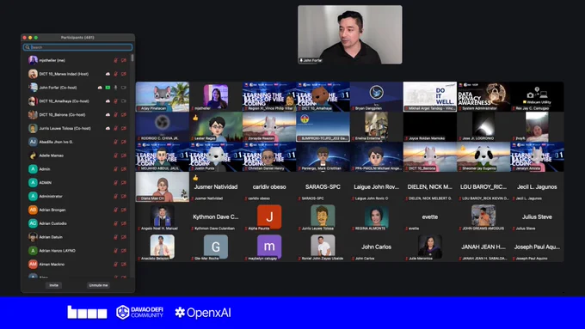Click Arjay Pinatacan's cat avatar video tile
Image resolution: width=585 pixels, height=329 pixels.
163,97
